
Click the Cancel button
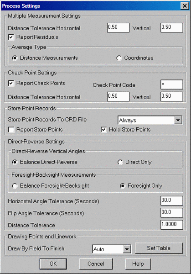(96, 263)
